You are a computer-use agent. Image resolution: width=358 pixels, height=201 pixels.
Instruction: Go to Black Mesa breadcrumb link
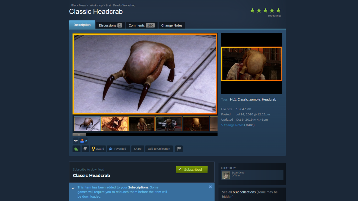point(78,5)
